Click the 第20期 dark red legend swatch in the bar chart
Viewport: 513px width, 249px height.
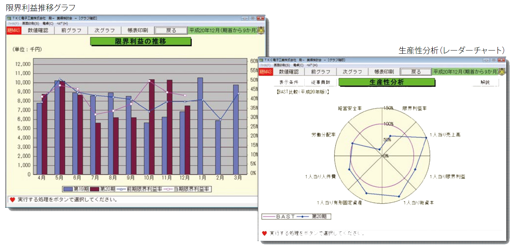click(94, 189)
